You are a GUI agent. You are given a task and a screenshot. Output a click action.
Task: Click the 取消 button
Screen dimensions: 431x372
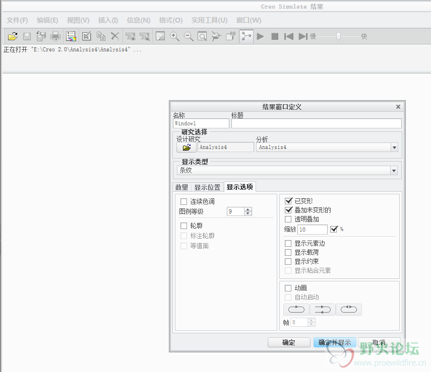point(379,342)
